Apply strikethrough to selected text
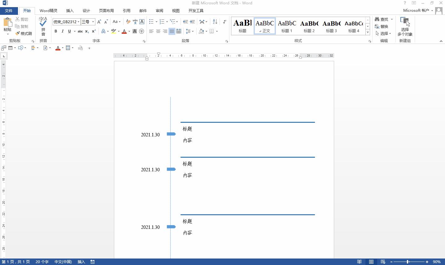The image size is (445, 265). click(x=80, y=31)
